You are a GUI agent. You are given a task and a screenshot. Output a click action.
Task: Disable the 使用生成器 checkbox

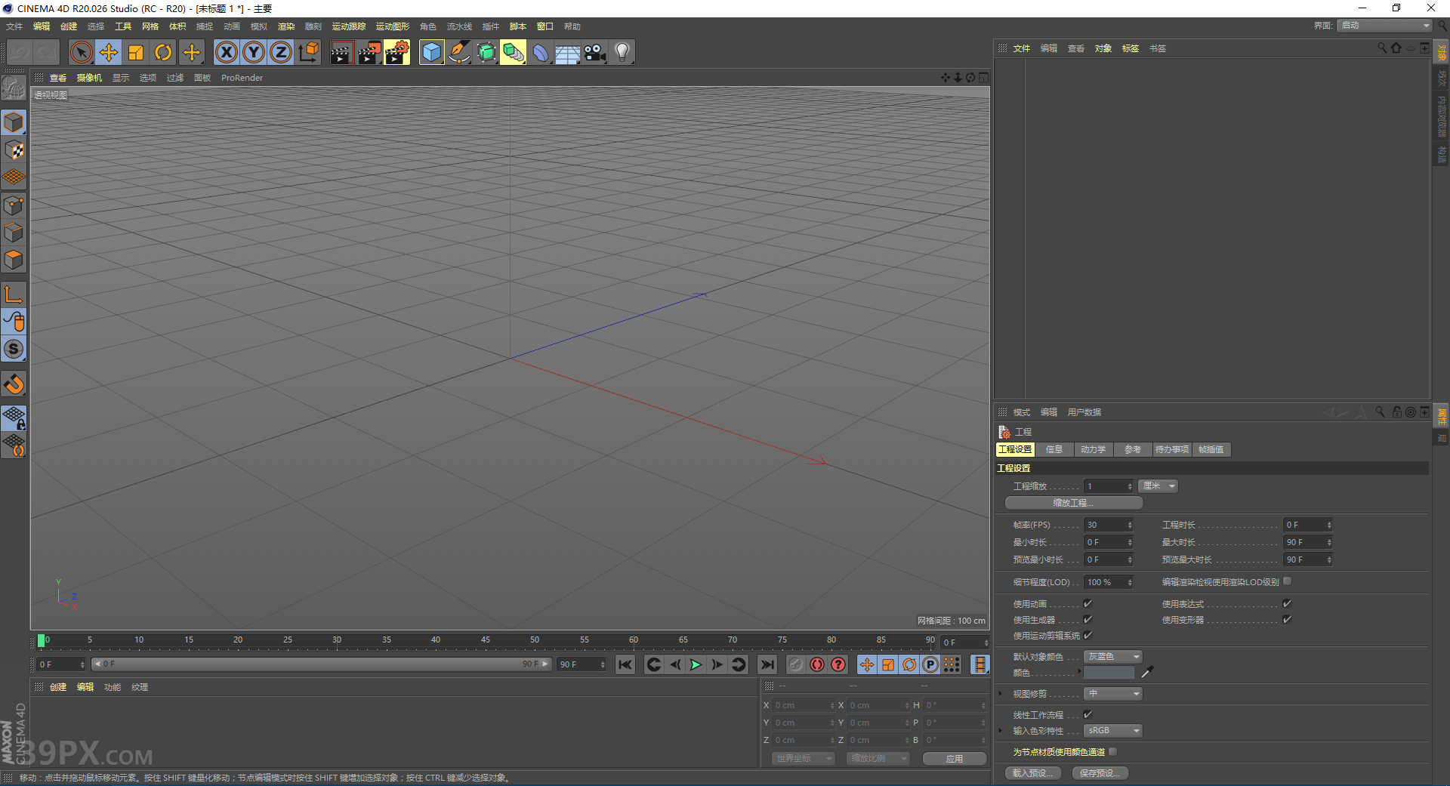tap(1087, 619)
